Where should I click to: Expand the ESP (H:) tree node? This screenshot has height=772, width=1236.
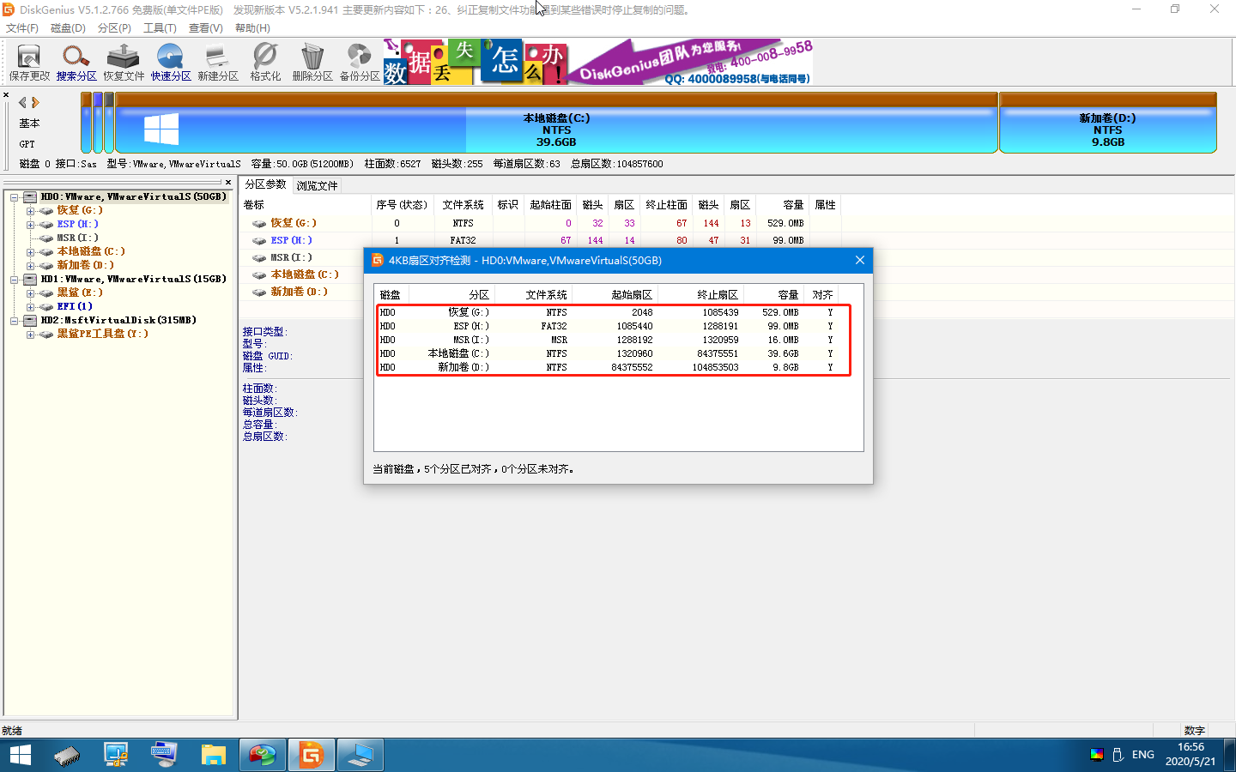click(x=30, y=225)
